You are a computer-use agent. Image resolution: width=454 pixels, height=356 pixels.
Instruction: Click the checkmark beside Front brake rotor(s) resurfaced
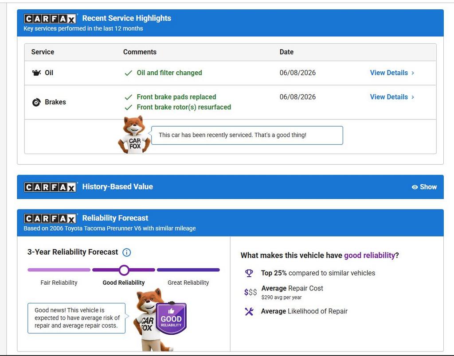pos(128,108)
